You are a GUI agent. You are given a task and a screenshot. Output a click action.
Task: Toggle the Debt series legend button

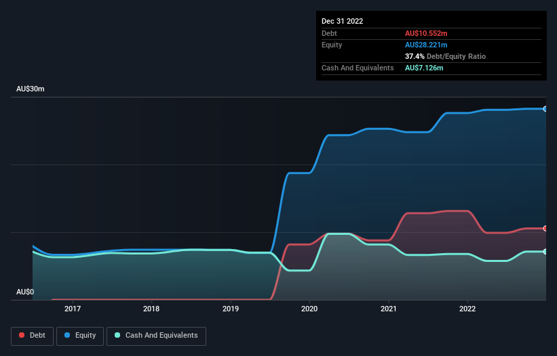coord(32,336)
